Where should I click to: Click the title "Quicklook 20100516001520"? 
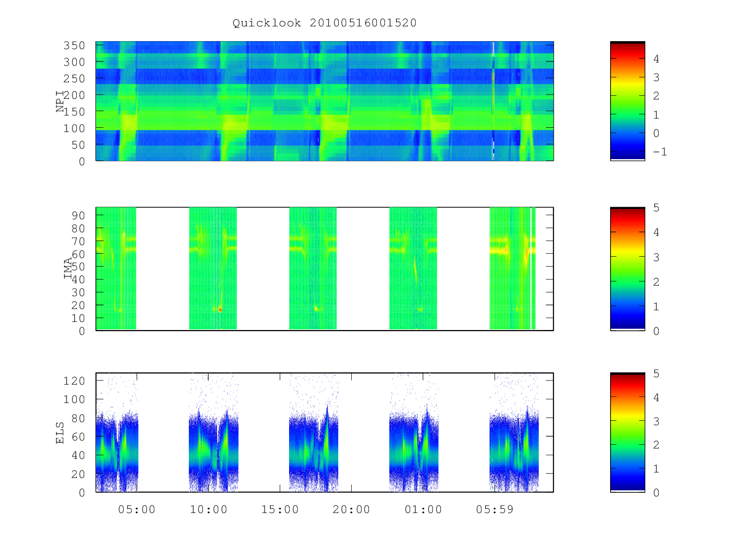point(325,23)
